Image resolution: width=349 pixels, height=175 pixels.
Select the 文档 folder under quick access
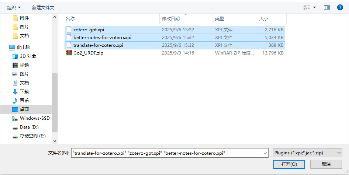24,36
